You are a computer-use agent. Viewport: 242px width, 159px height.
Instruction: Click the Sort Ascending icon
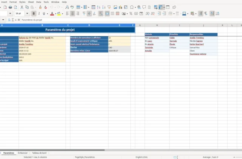(x=99, y=7)
